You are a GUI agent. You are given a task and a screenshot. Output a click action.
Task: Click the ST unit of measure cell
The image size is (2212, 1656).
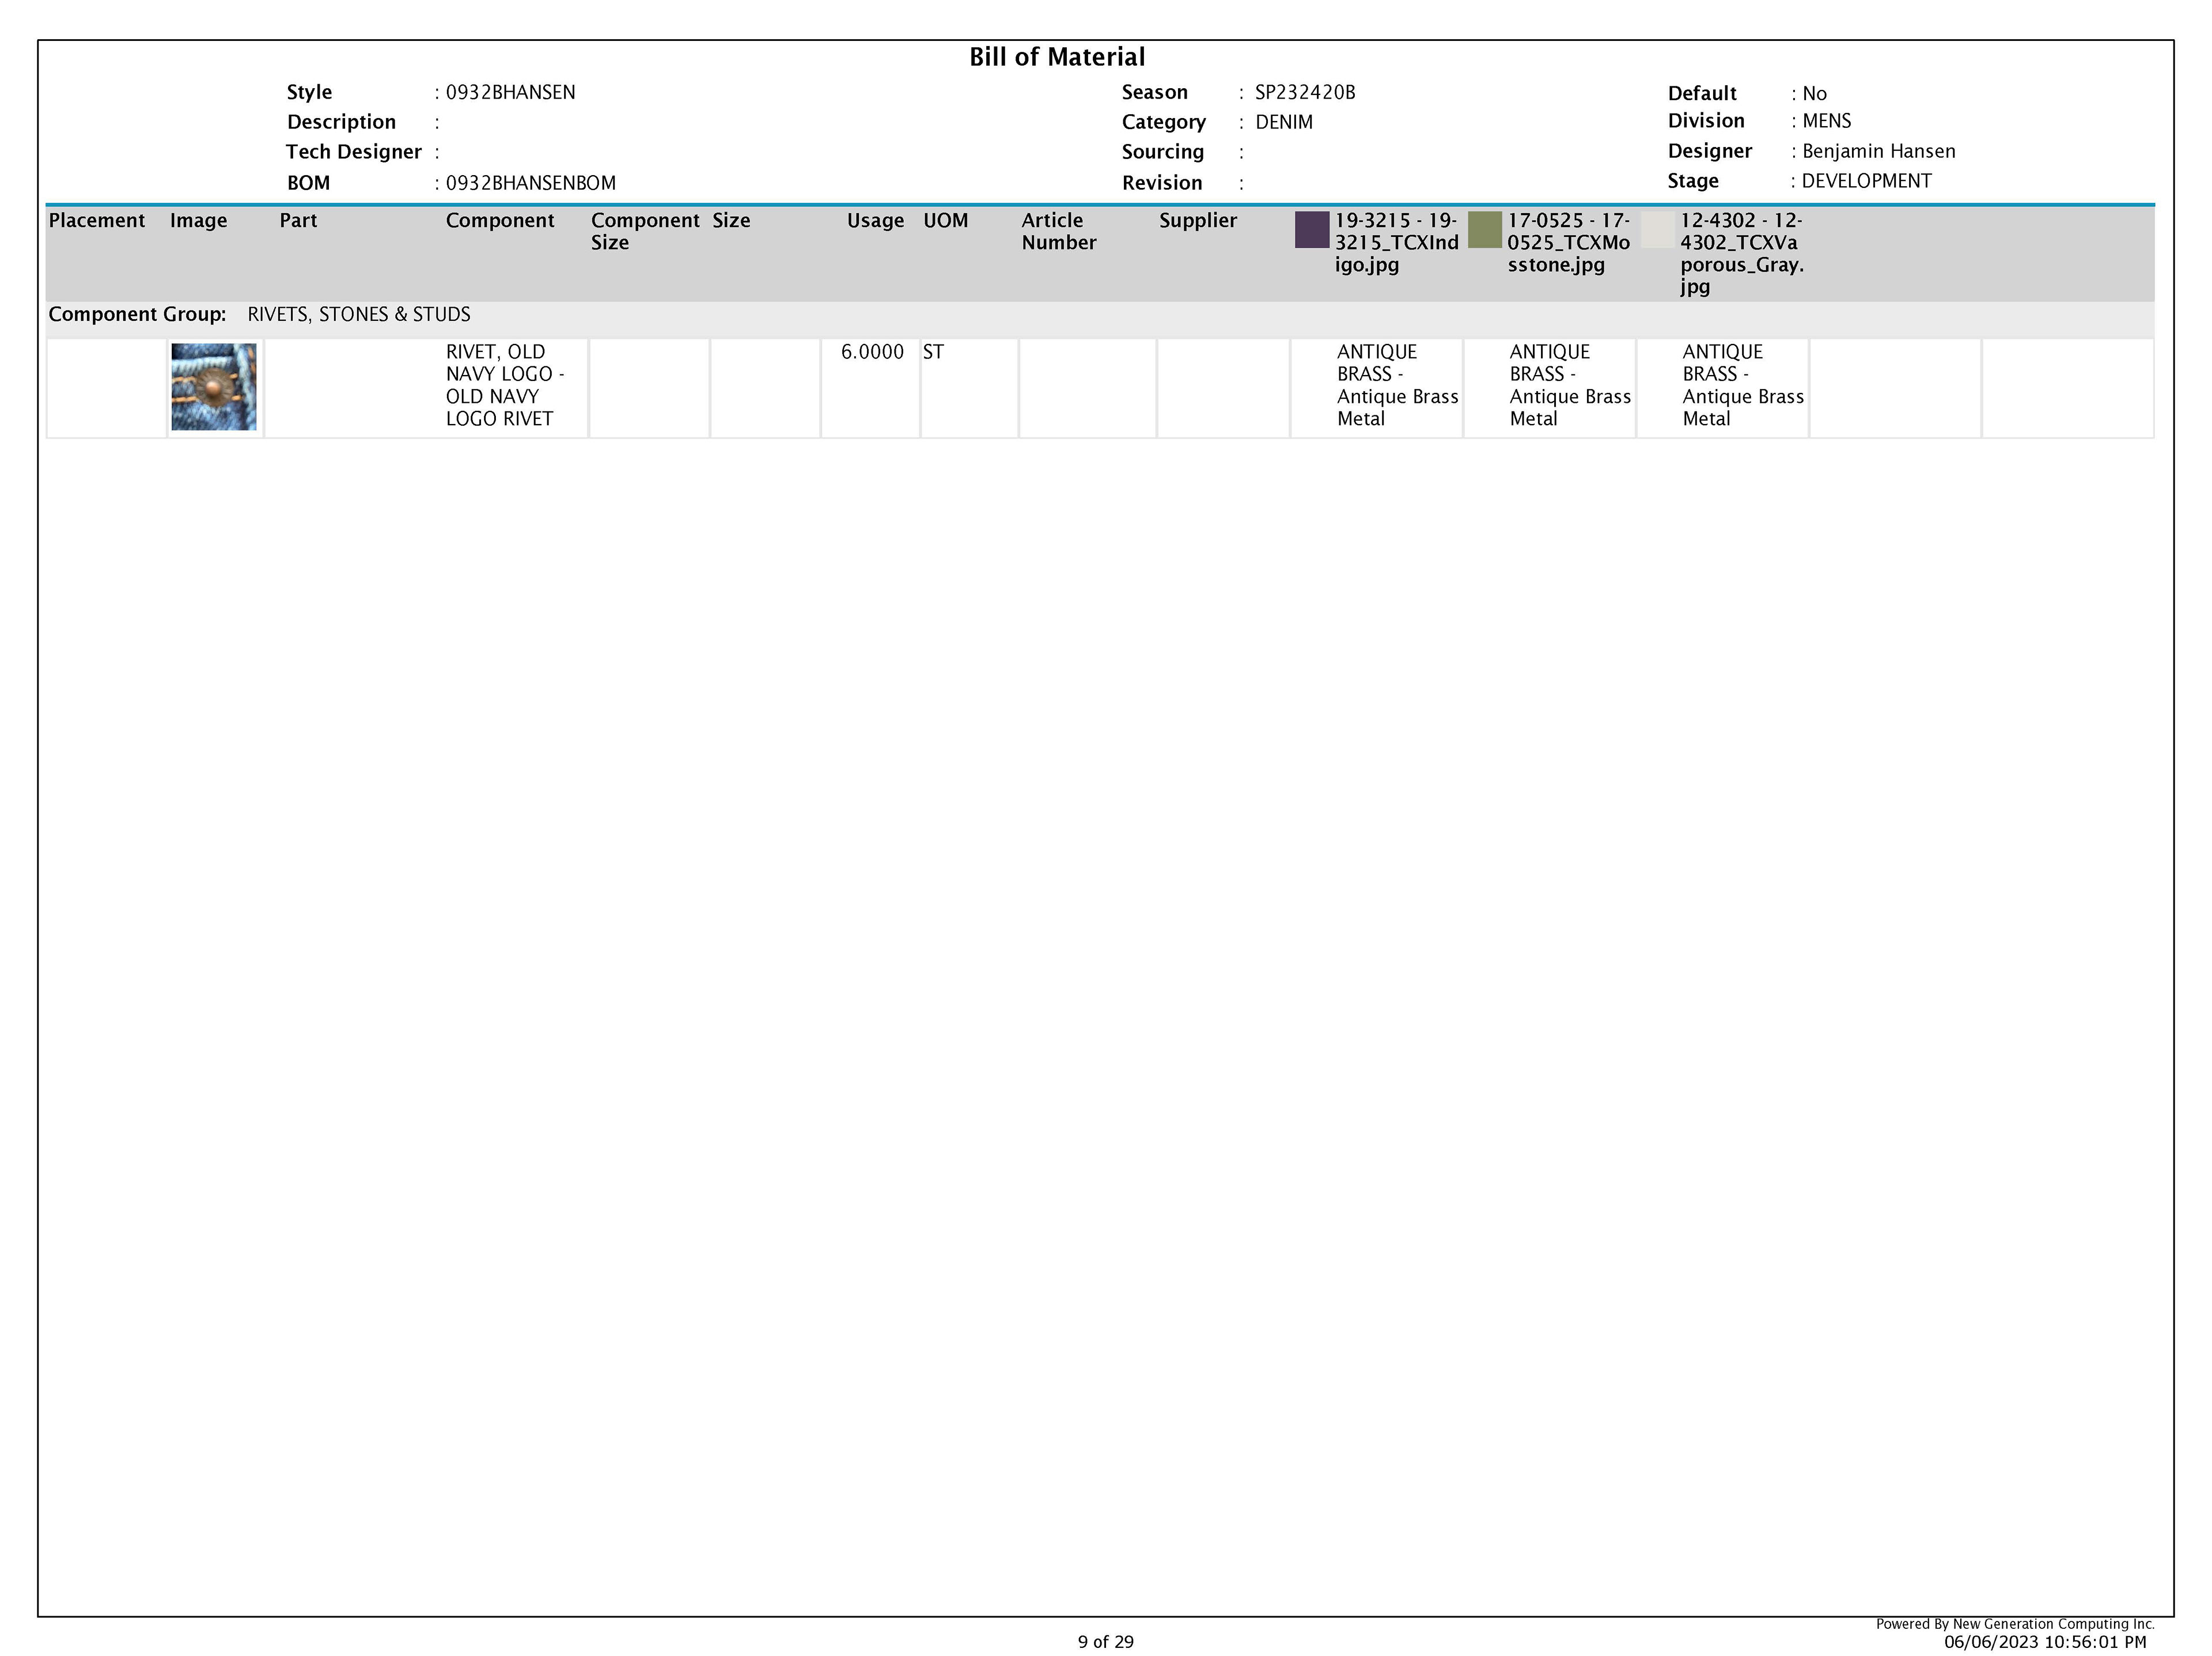933,352
